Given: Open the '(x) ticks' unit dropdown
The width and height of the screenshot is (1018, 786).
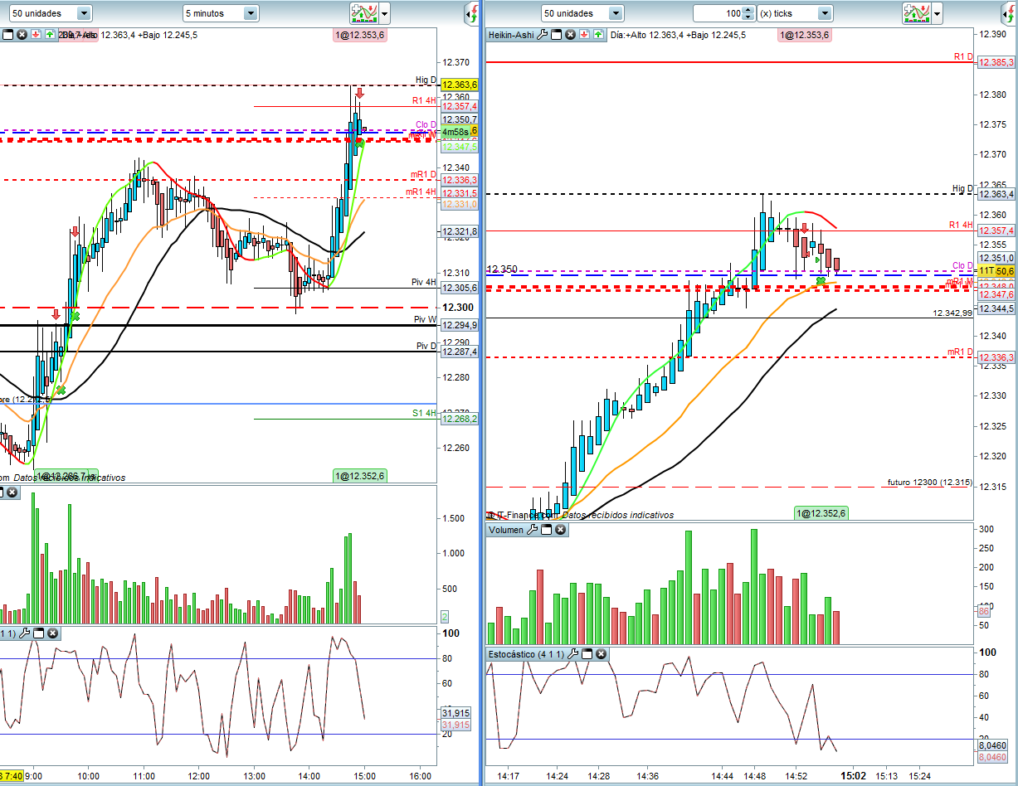Looking at the screenshot, I should coord(794,13).
